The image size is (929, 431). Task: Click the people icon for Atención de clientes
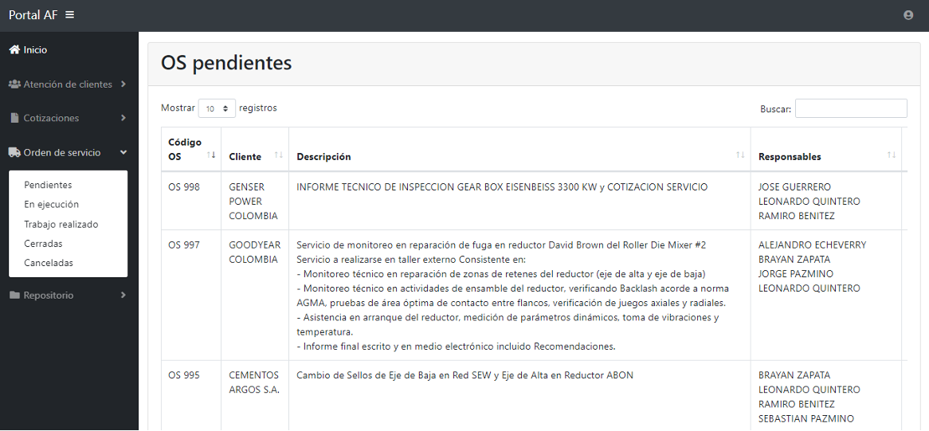pyautogui.click(x=14, y=84)
